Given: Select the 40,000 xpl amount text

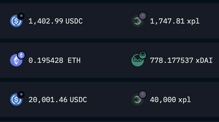Looking at the screenshot, I should click(170, 100).
